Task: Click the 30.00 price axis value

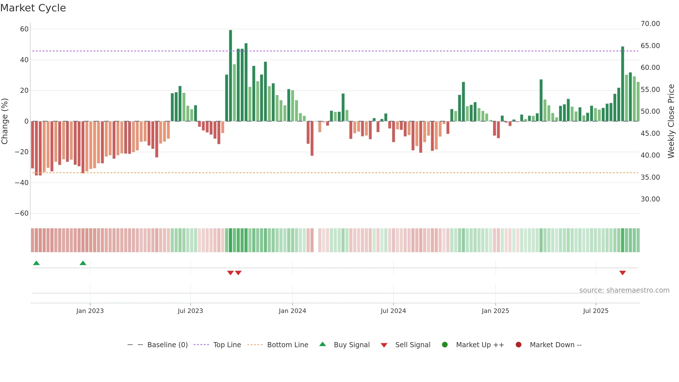Action: 650,199
